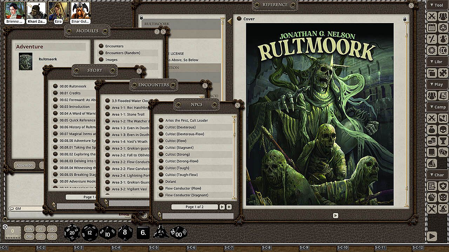
Task: Go to next page of NPCs list
Action: click(x=222, y=207)
